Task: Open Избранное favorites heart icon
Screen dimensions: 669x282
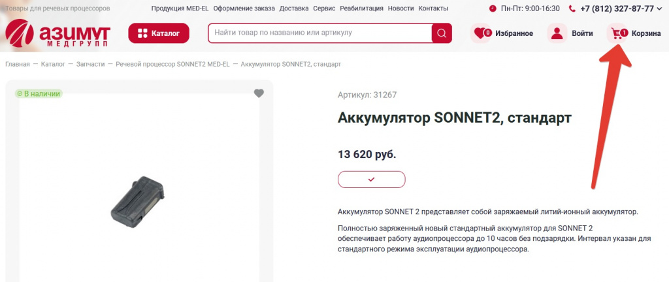Action: (x=481, y=33)
